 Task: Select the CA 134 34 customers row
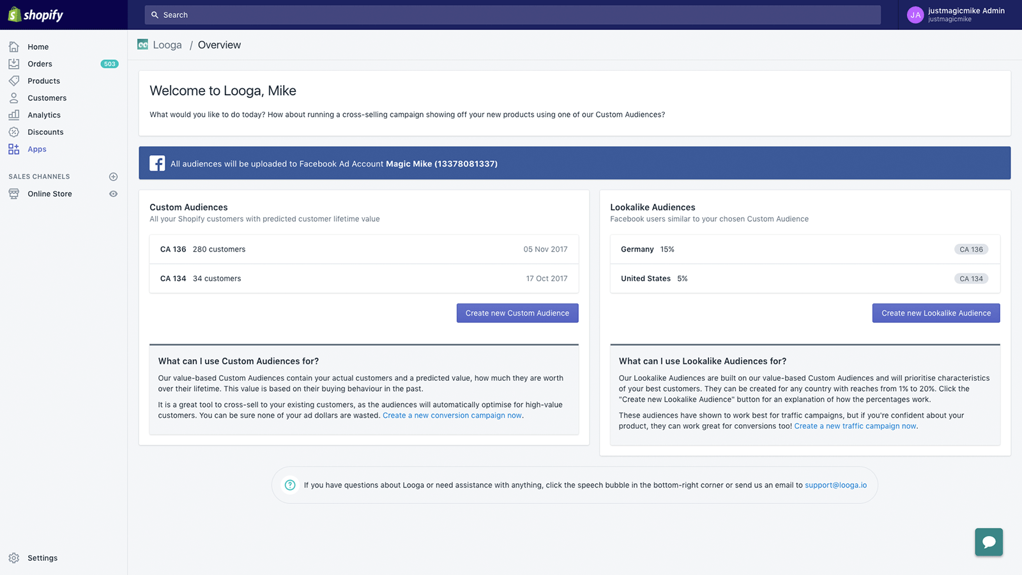click(364, 279)
